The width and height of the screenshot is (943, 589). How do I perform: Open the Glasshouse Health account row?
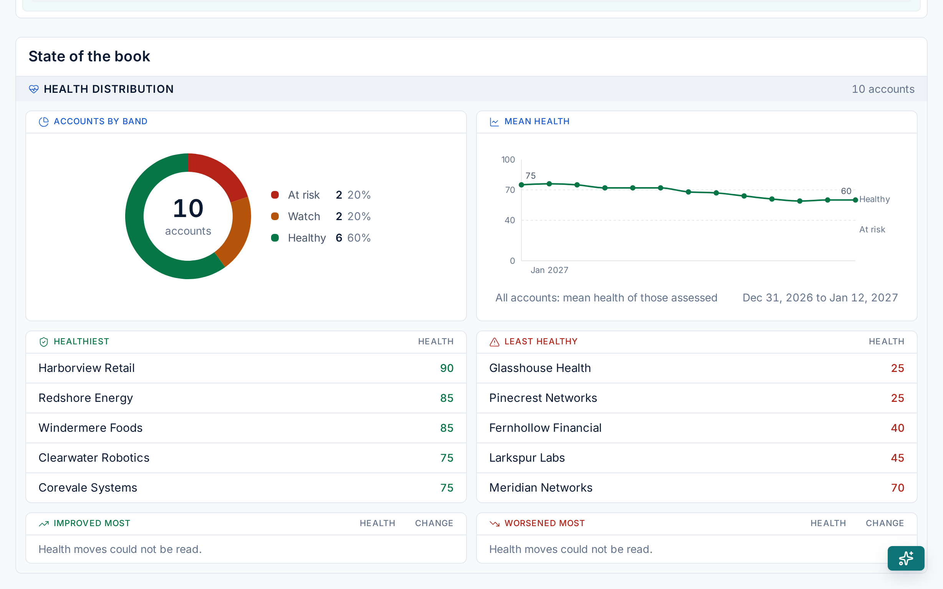click(696, 368)
